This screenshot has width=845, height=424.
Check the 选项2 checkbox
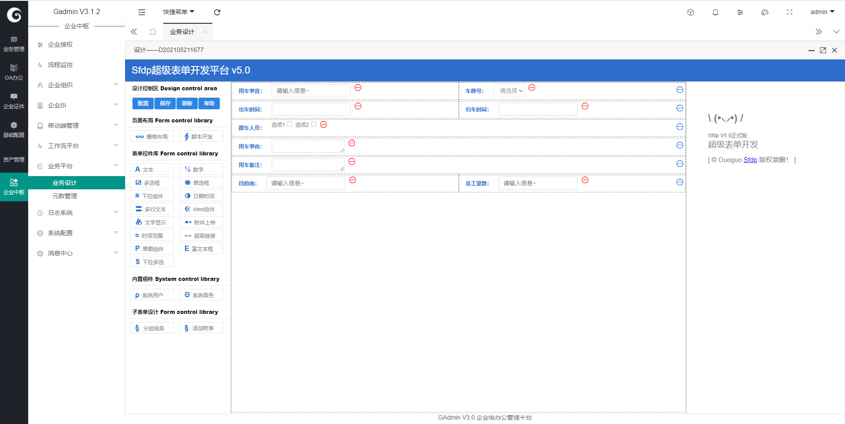point(314,124)
